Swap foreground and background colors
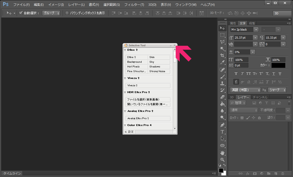The width and height of the screenshot is (293, 177). pyautogui.click(x=224, y=165)
